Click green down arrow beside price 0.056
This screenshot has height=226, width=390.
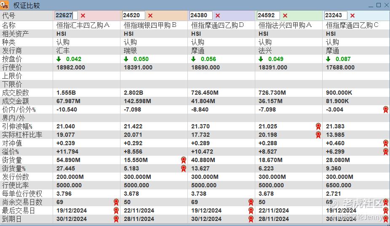click(193, 59)
